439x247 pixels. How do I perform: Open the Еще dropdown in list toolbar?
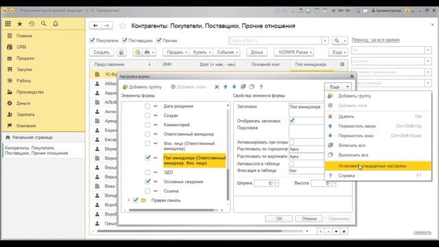(338, 52)
